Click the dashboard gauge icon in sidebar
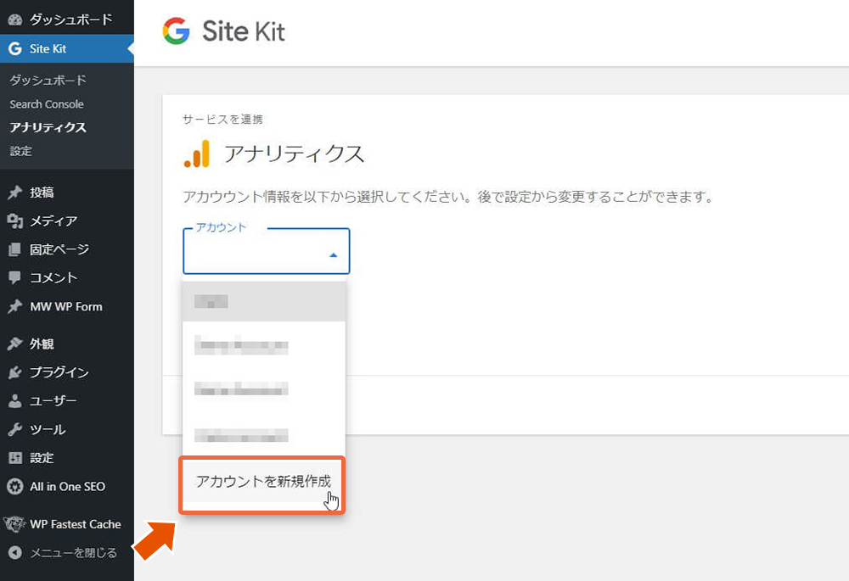 (15, 20)
